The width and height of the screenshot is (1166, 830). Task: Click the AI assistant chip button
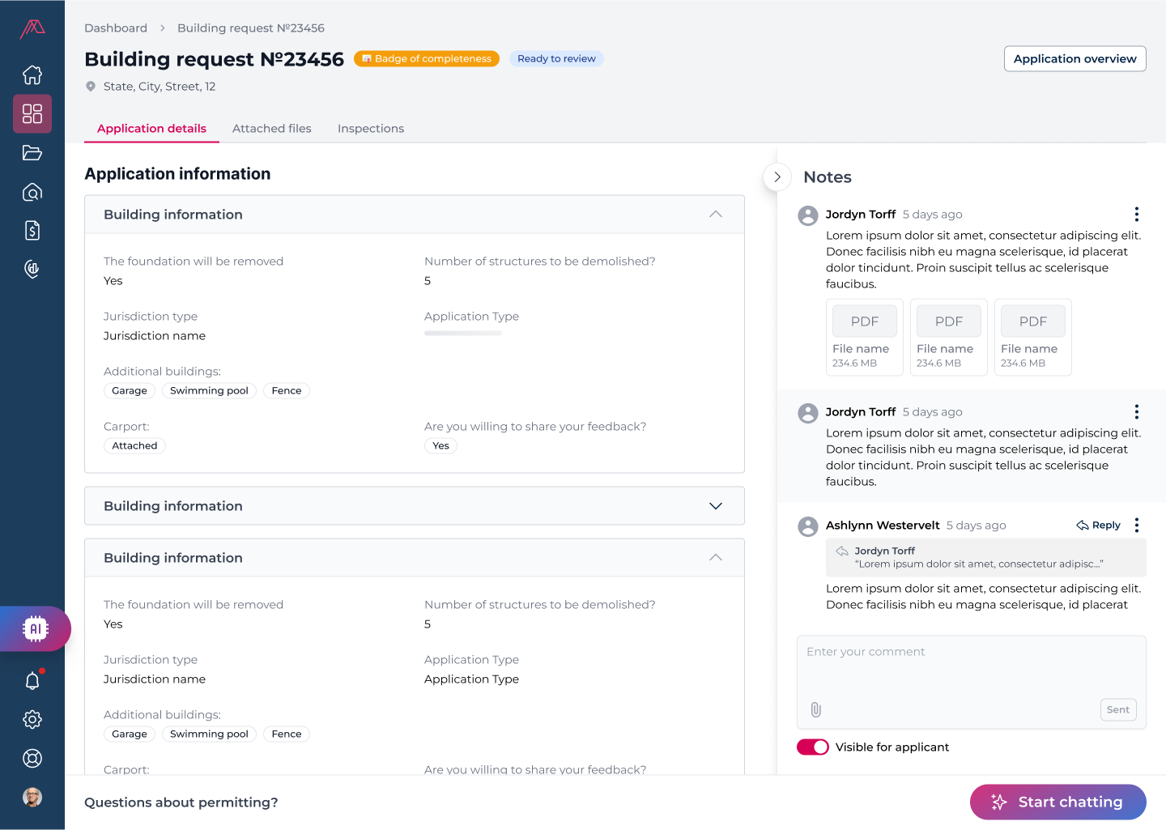tap(36, 629)
